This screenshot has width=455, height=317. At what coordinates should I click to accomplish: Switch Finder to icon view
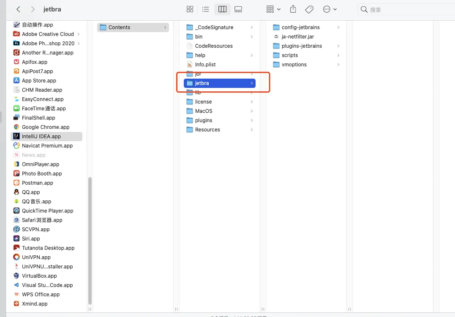(190, 9)
